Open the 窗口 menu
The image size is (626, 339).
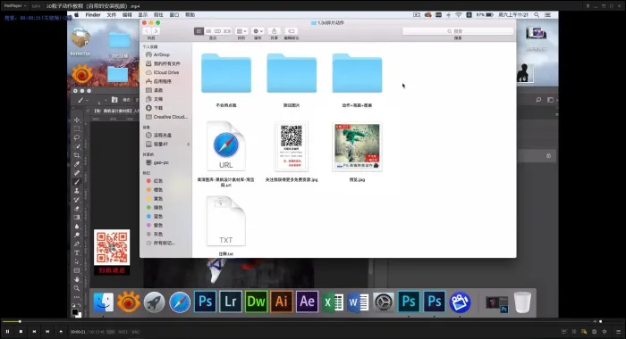coord(174,15)
